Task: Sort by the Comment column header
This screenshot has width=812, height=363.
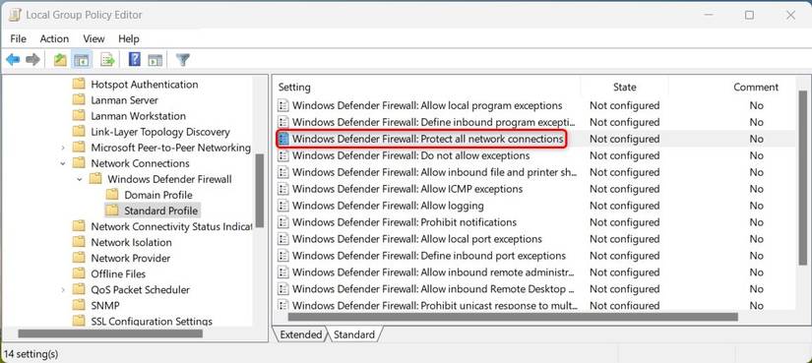Action: 756,87
